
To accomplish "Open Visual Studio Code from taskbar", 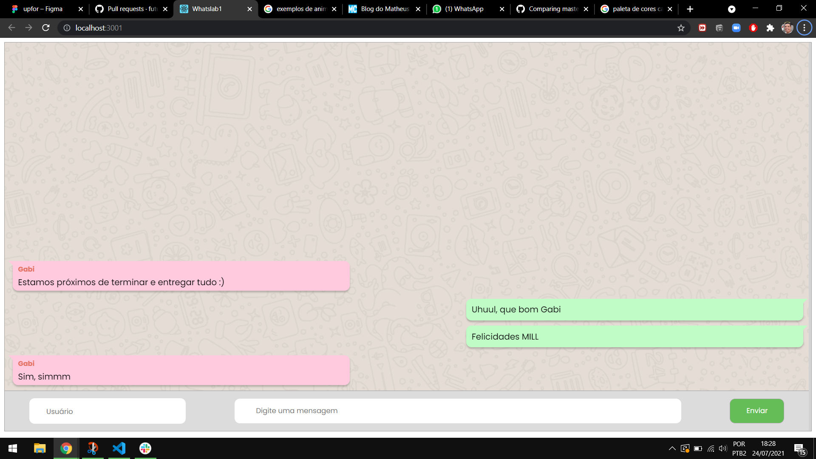I will [119, 448].
